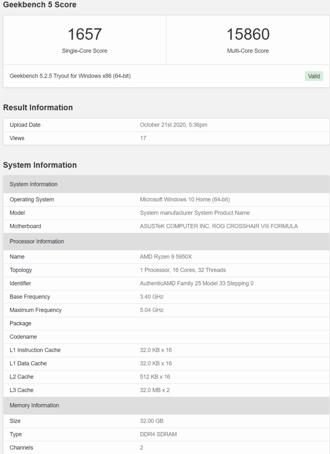330x454 pixels.
Task: Select the October 21st 2020 upload date
Action: click(x=173, y=125)
